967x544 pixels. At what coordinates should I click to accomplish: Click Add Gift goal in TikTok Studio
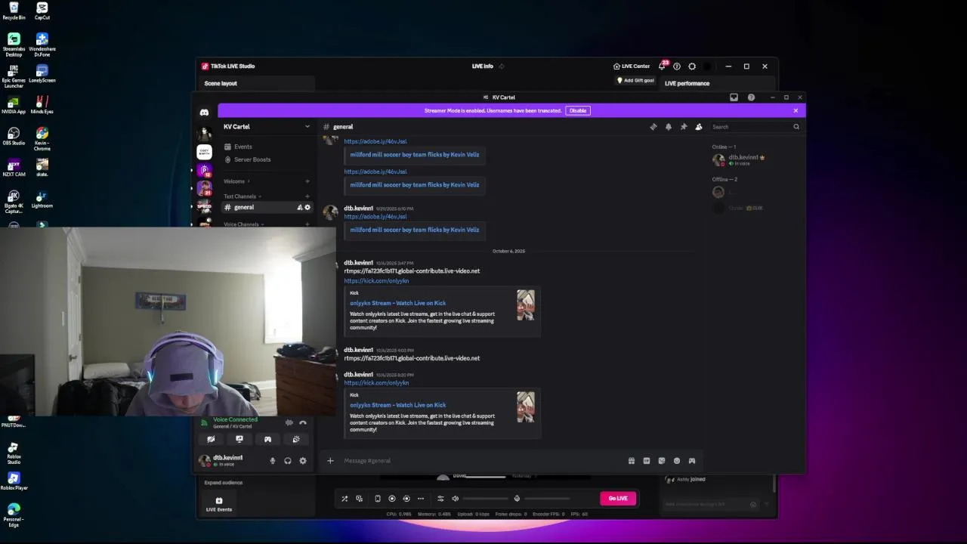point(635,80)
